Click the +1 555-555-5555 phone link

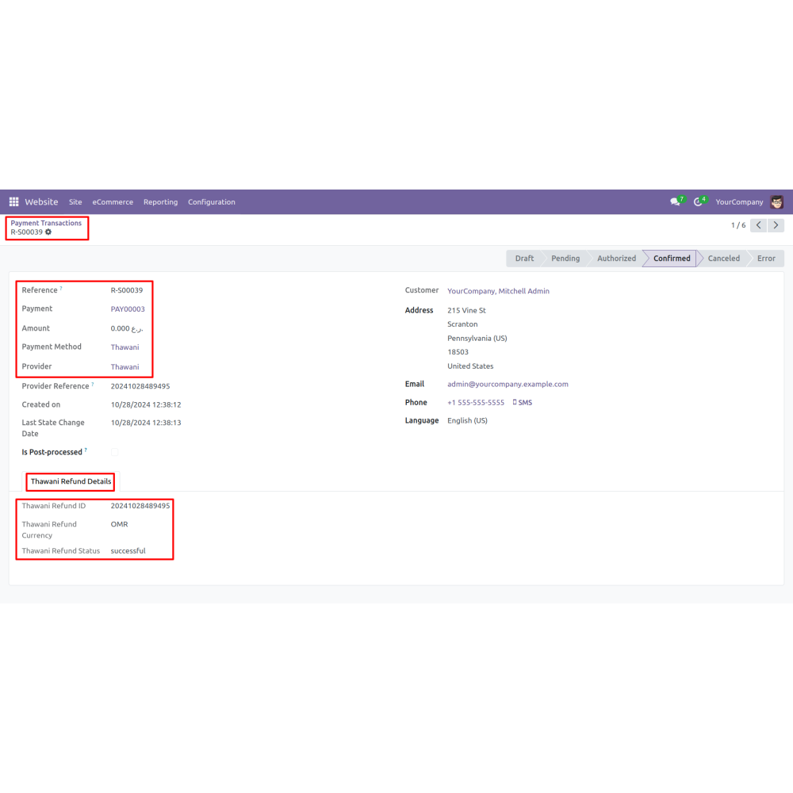click(x=476, y=403)
